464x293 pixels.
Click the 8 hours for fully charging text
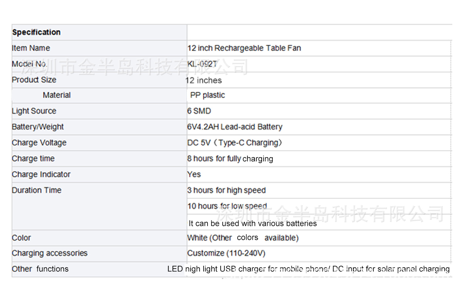tap(230, 159)
